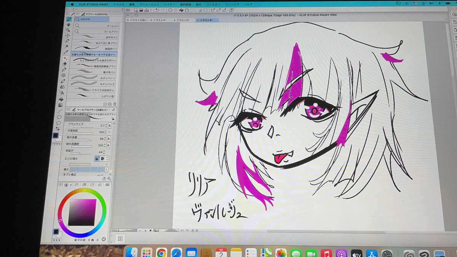Click the main drawing color swatch below tools
Image resolution: width=457 pixels, height=257 pixels.
pos(56,136)
